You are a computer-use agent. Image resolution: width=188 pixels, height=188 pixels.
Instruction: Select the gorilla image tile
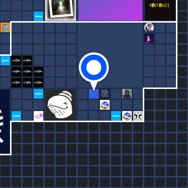[x=127, y=94]
